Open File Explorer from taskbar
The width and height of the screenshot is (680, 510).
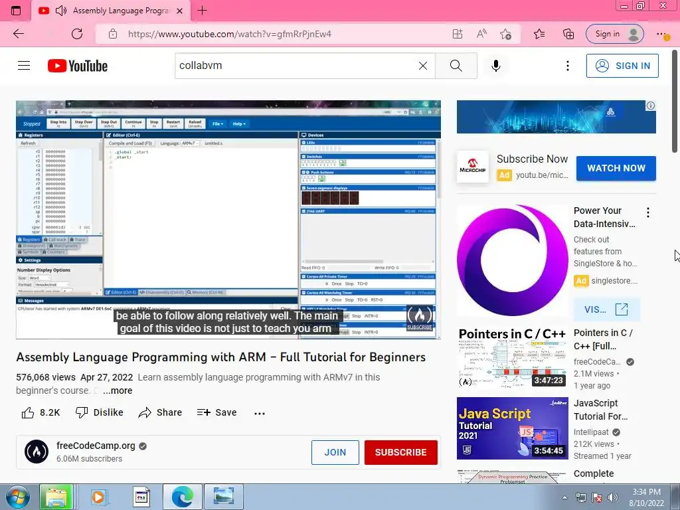tap(56, 497)
